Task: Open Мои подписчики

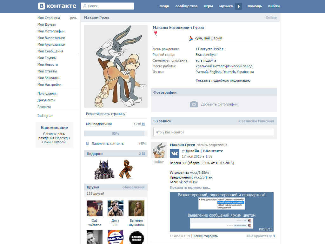Action: (99, 124)
